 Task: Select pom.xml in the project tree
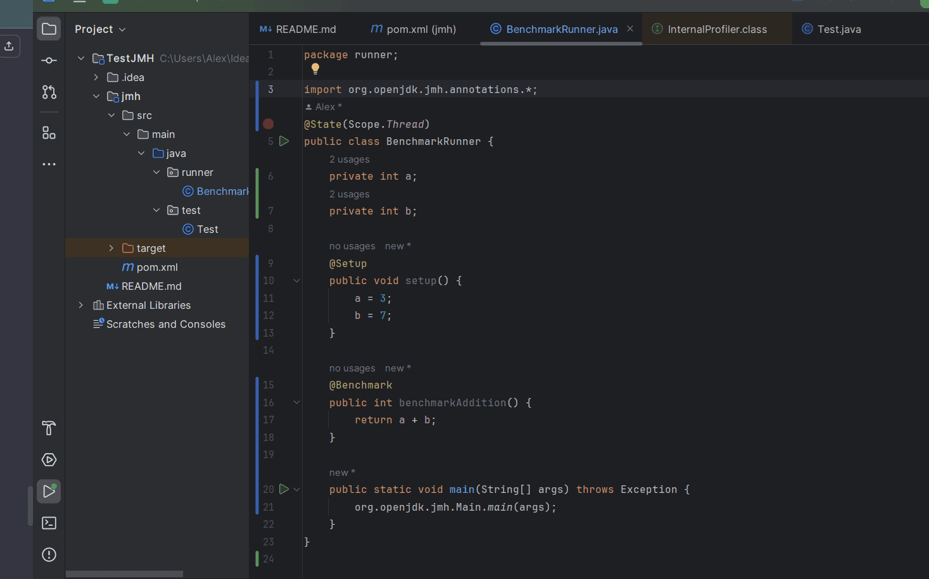pos(150,267)
